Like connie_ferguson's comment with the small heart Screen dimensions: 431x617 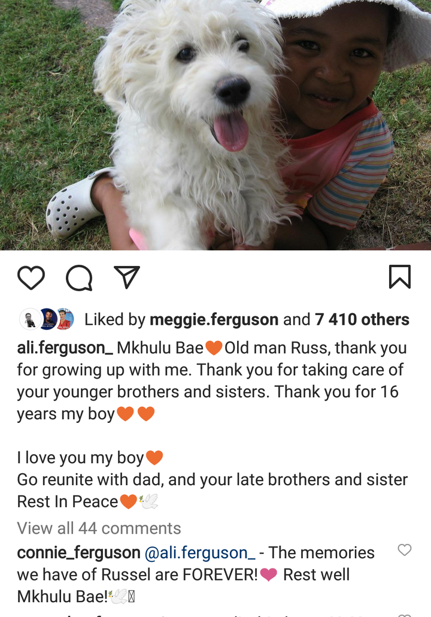click(405, 550)
